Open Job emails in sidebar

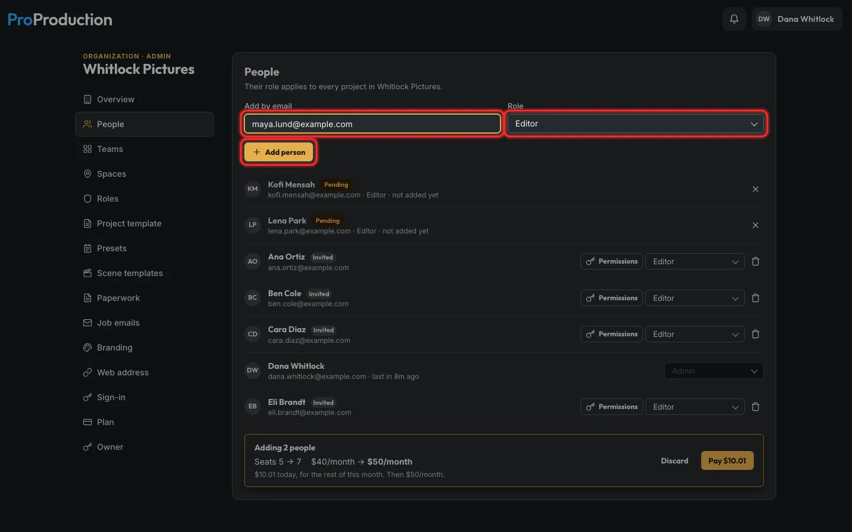point(144,323)
